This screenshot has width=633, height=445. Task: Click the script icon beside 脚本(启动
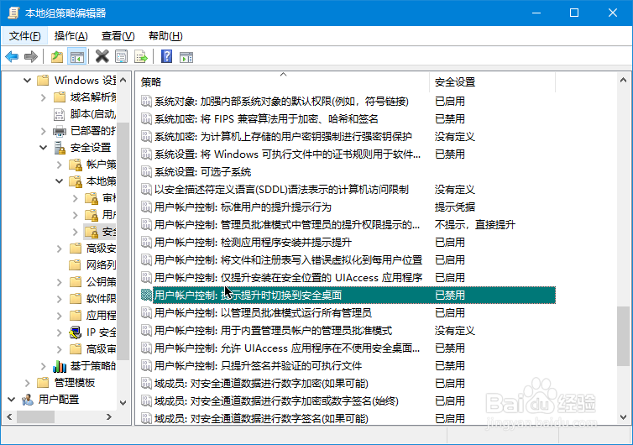pyautogui.click(x=60, y=114)
